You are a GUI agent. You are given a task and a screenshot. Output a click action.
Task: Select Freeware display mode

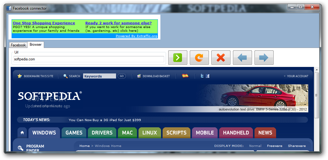[x=275, y=146]
